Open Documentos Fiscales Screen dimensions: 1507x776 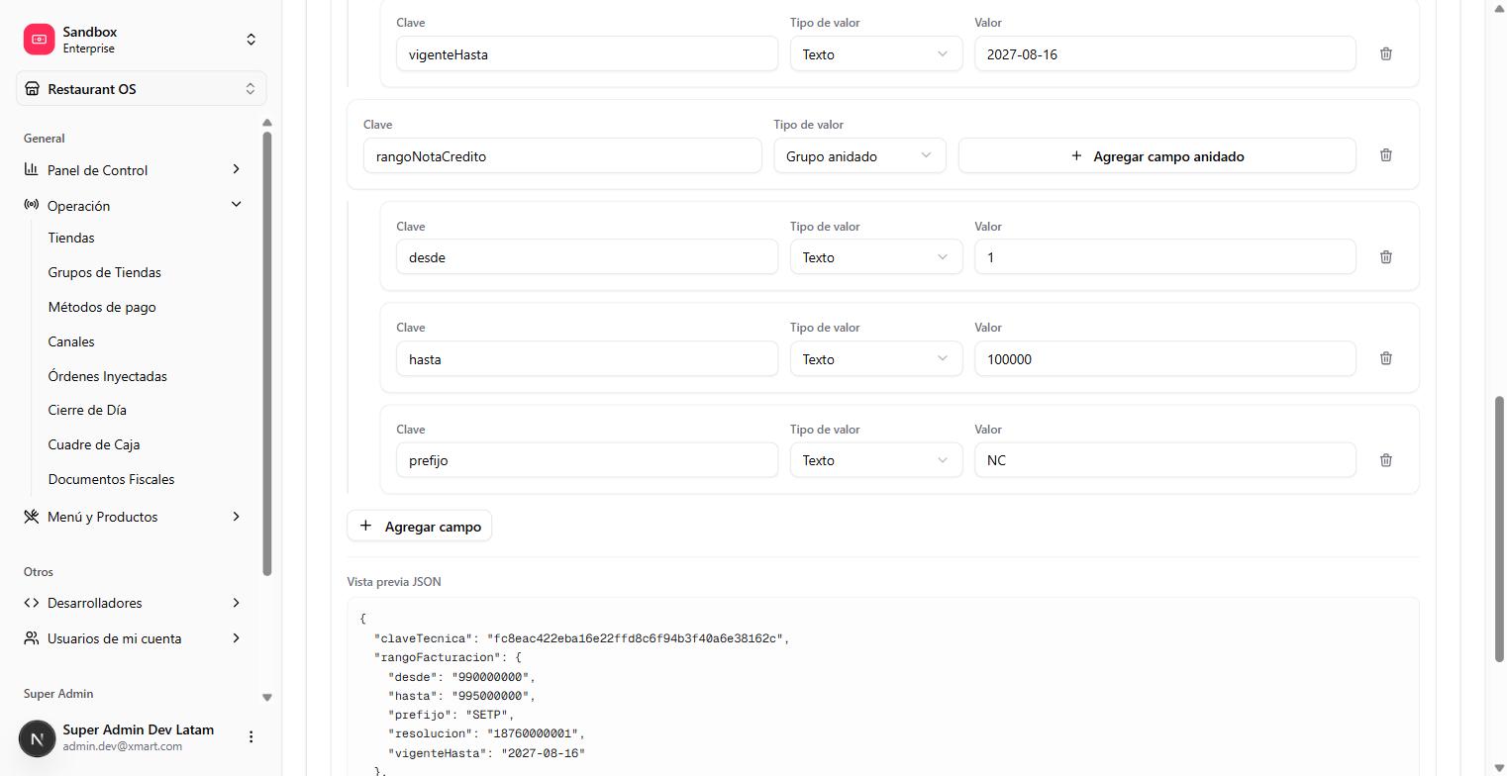point(111,479)
